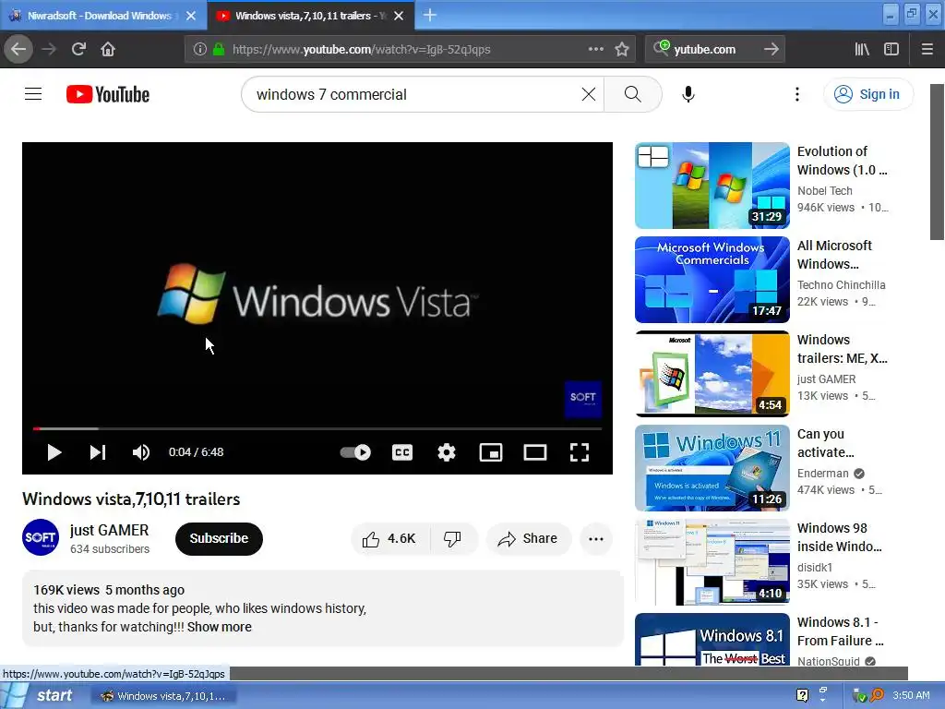This screenshot has height=709, width=945.
Task: Open the Firefox hamburger menu
Action: (x=927, y=50)
